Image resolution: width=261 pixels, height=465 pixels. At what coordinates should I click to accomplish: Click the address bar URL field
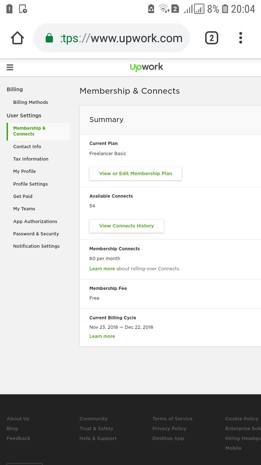point(121,38)
